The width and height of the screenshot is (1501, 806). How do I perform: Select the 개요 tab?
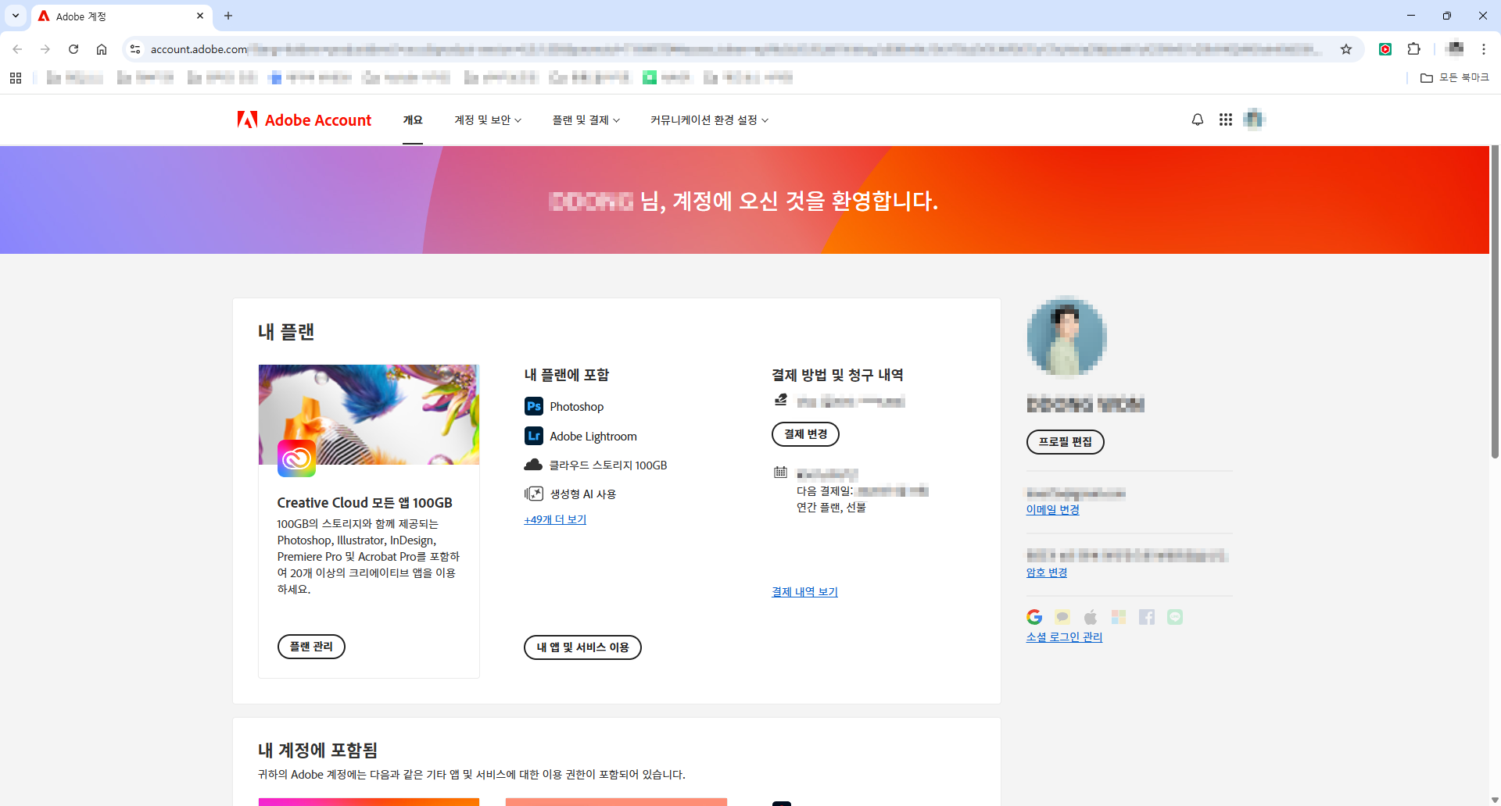413,119
